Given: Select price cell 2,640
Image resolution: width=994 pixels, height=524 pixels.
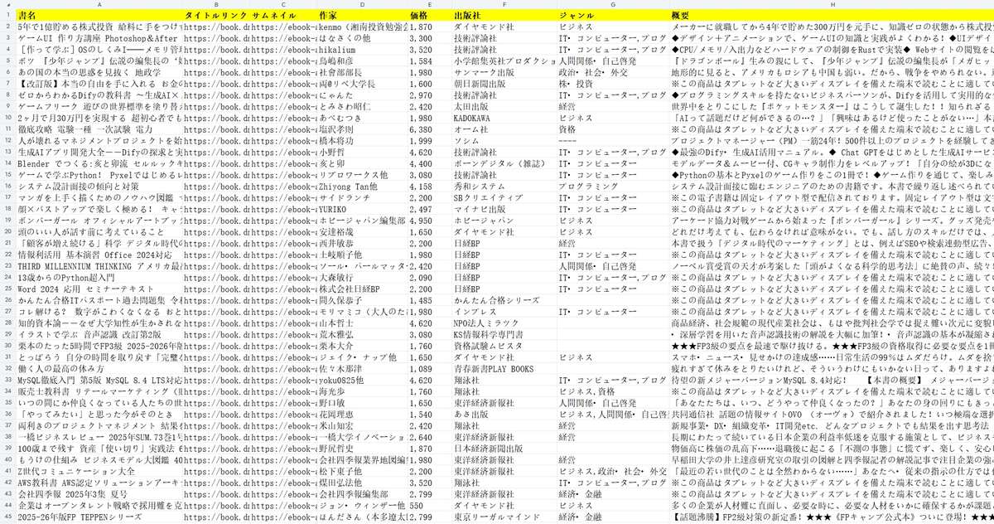Looking at the screenshot, I should (431, 437).
